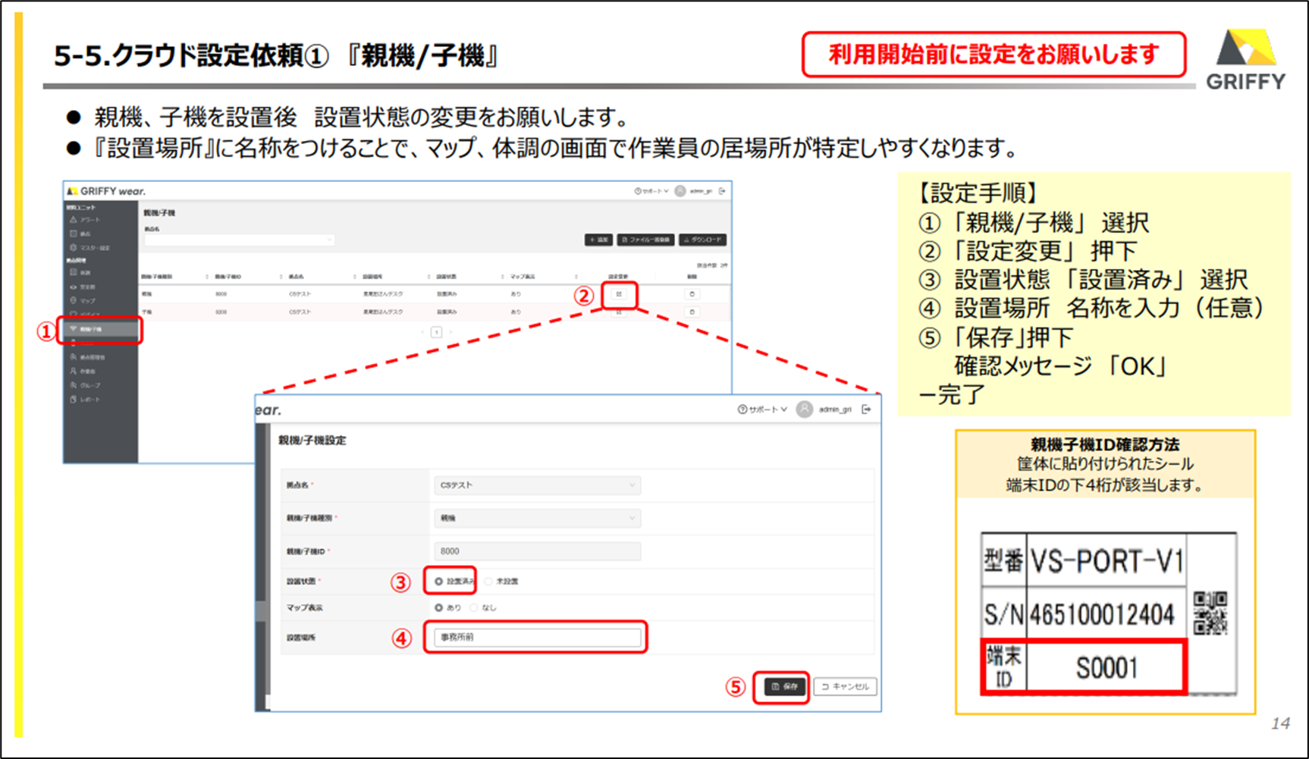Click the logout icon beside admin_gri in the settings form
The height and width of the screenshot is (759, 1309).
[866, 409]
